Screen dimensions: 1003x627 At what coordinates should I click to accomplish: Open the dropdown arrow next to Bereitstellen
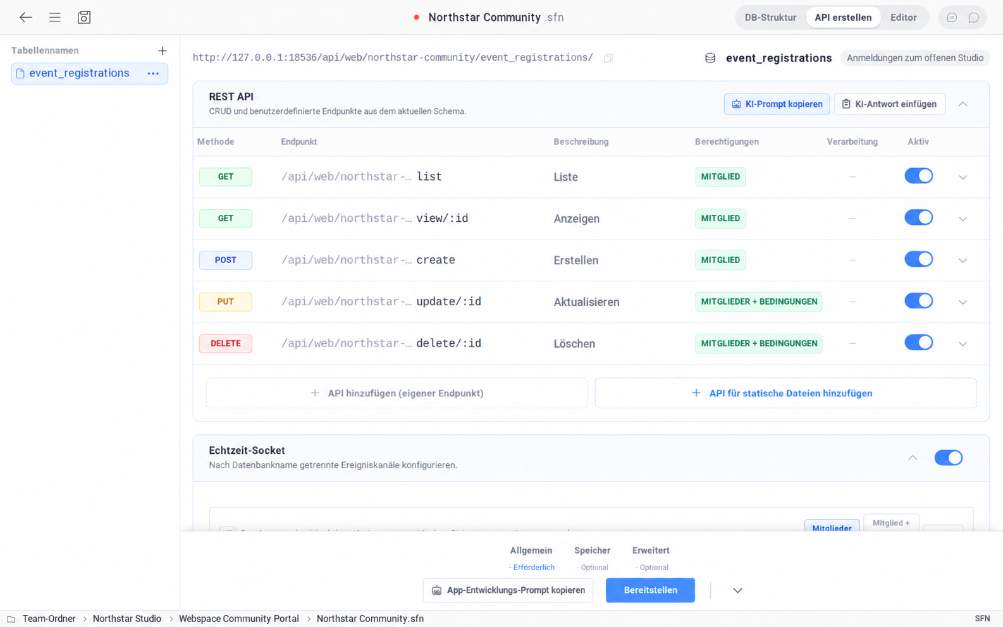point(737,590)
